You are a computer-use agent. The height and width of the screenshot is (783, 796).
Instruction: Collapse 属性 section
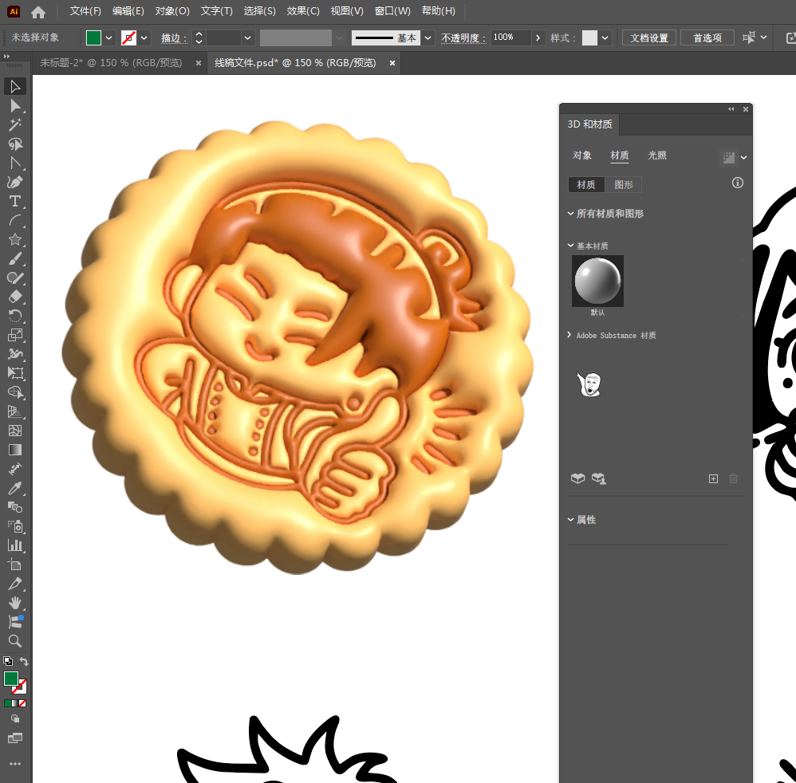[570, 520]
